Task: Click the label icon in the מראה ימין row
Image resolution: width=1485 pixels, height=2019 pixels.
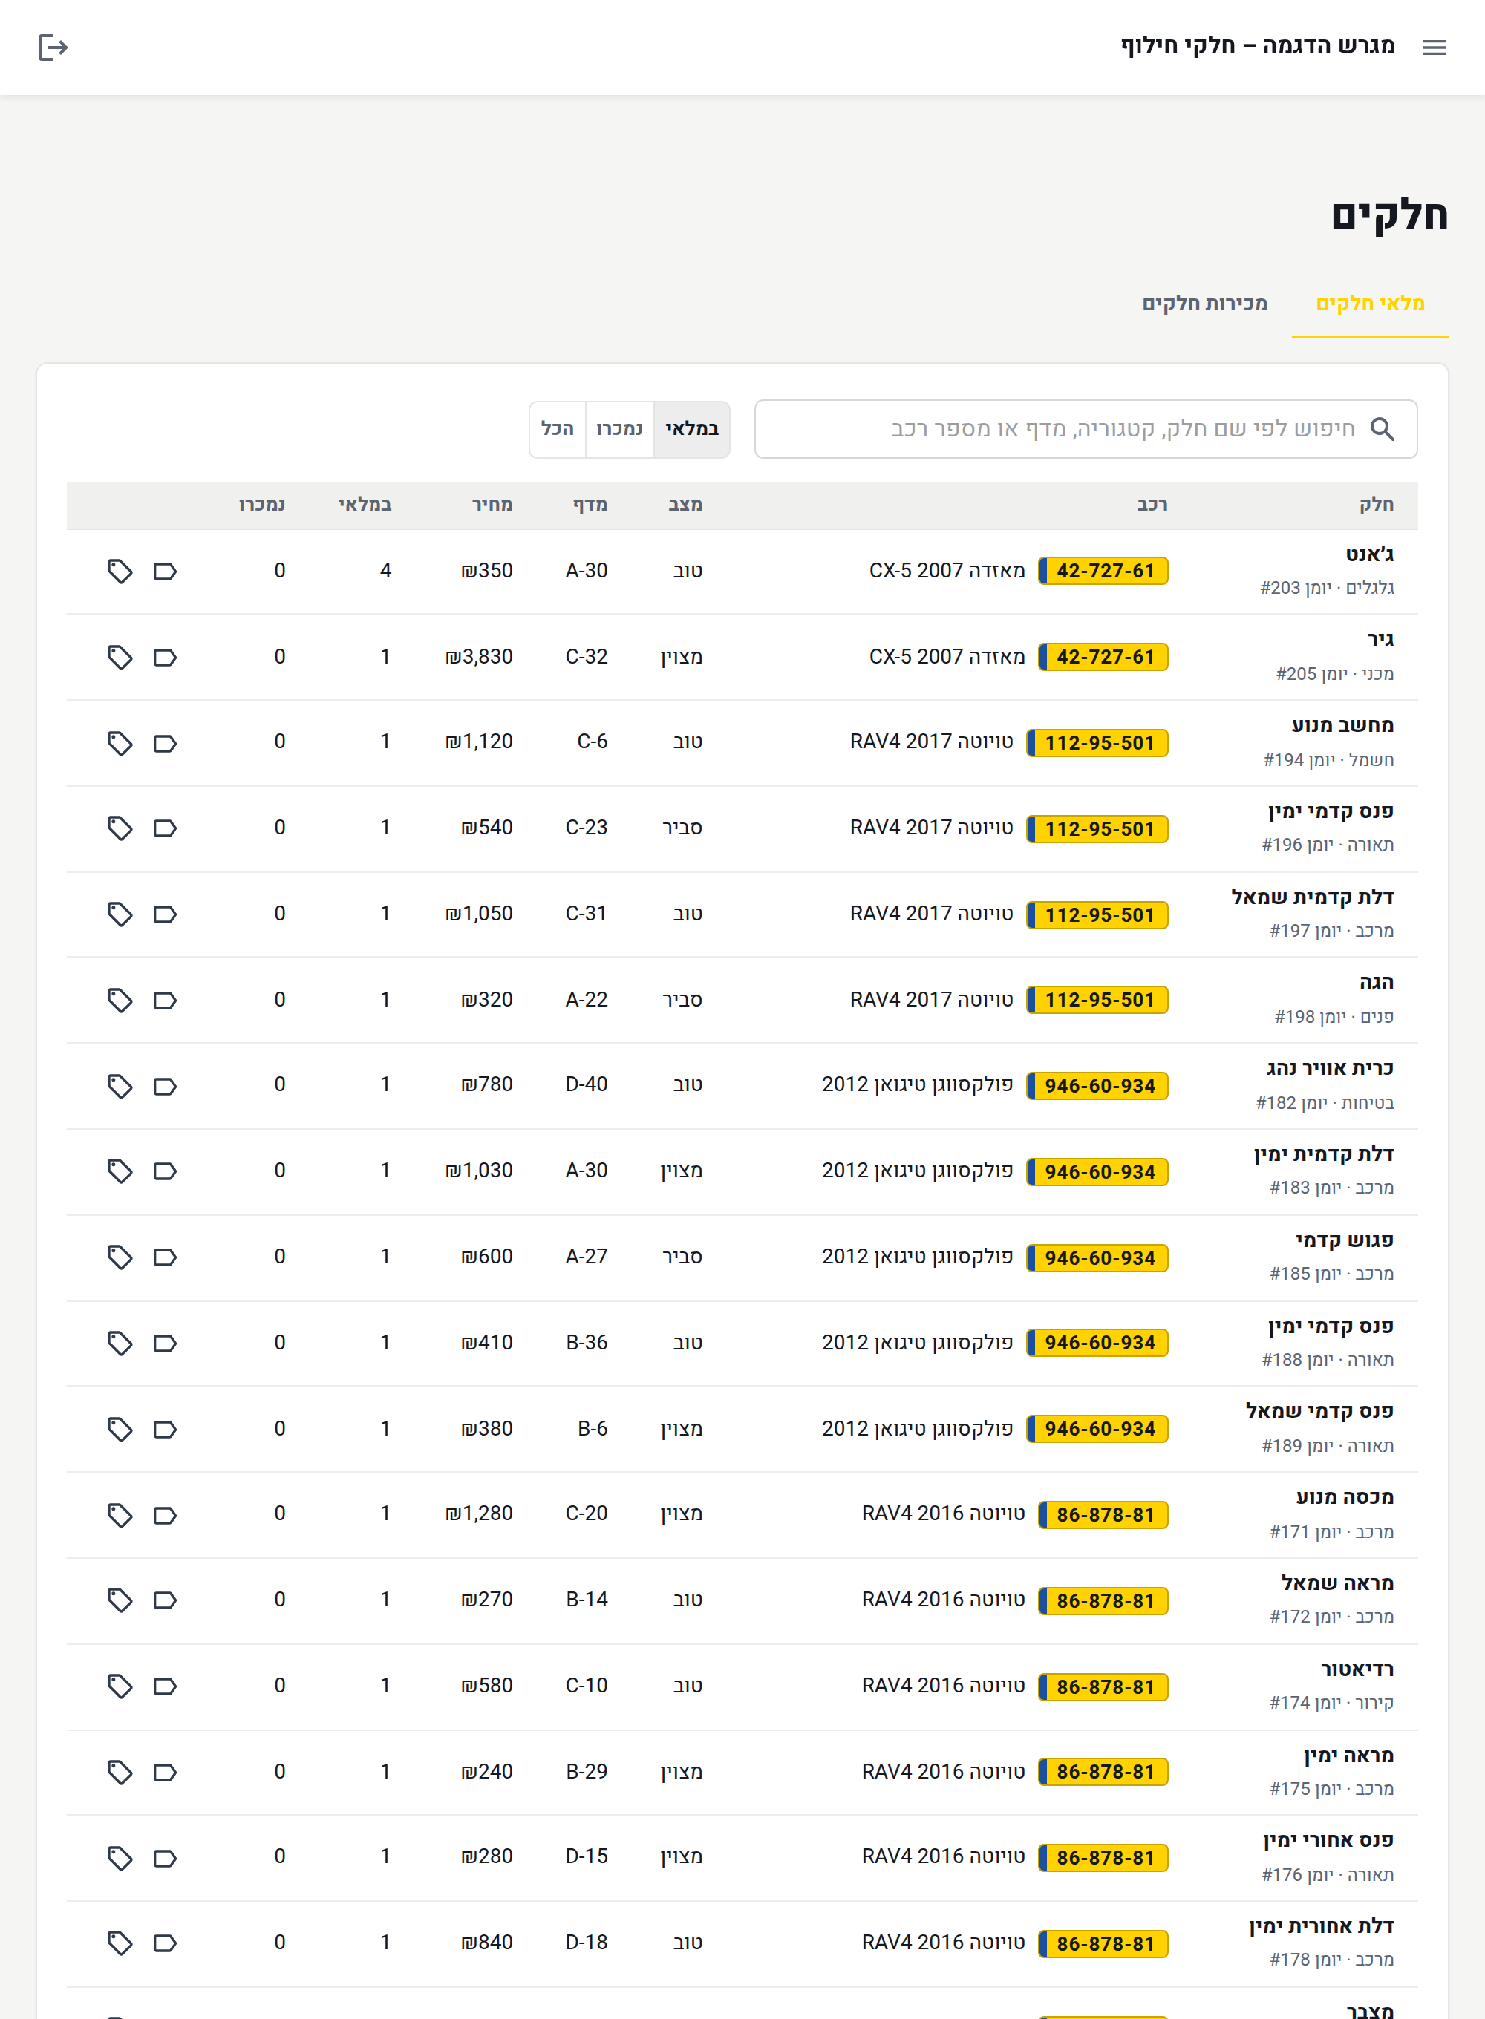Action: coord(165,1772)
